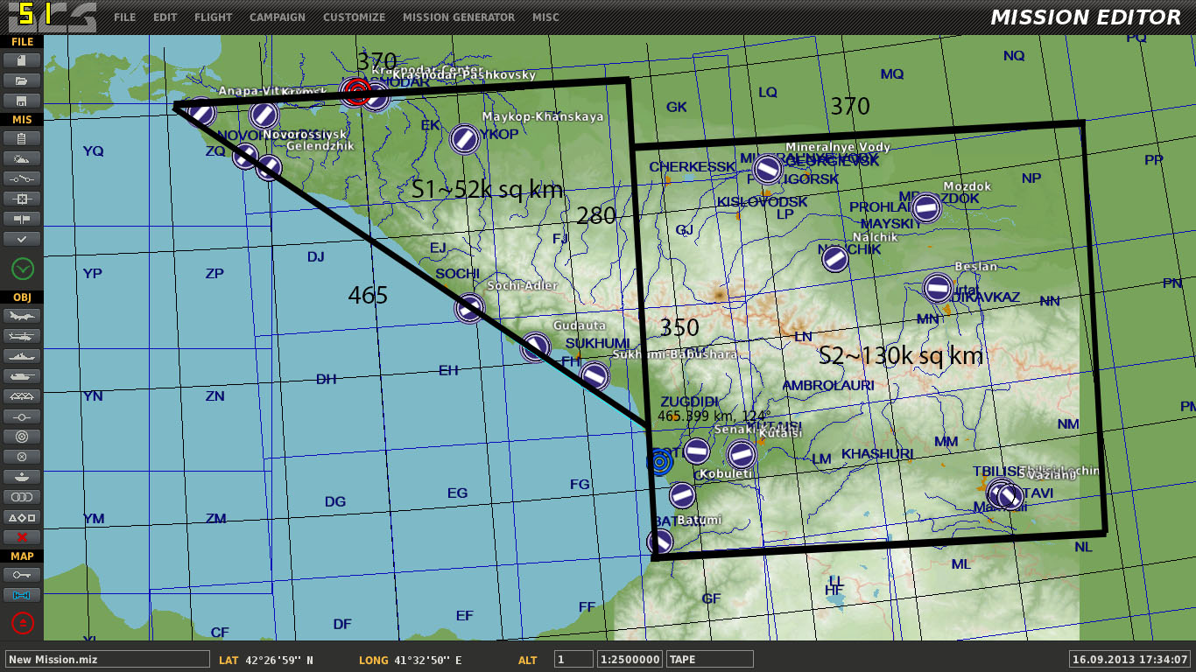1196x672 pixels.
Task: Open the briefing clipboard tool
Action: pyautogui.click(x=22, y=138)
